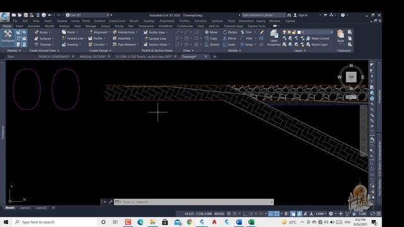The image size is (404, 227).
Task: Click the Array tool icon
Action: (242, 45)
